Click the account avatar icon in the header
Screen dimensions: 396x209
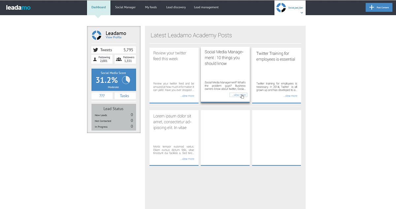tap(281, 7)
